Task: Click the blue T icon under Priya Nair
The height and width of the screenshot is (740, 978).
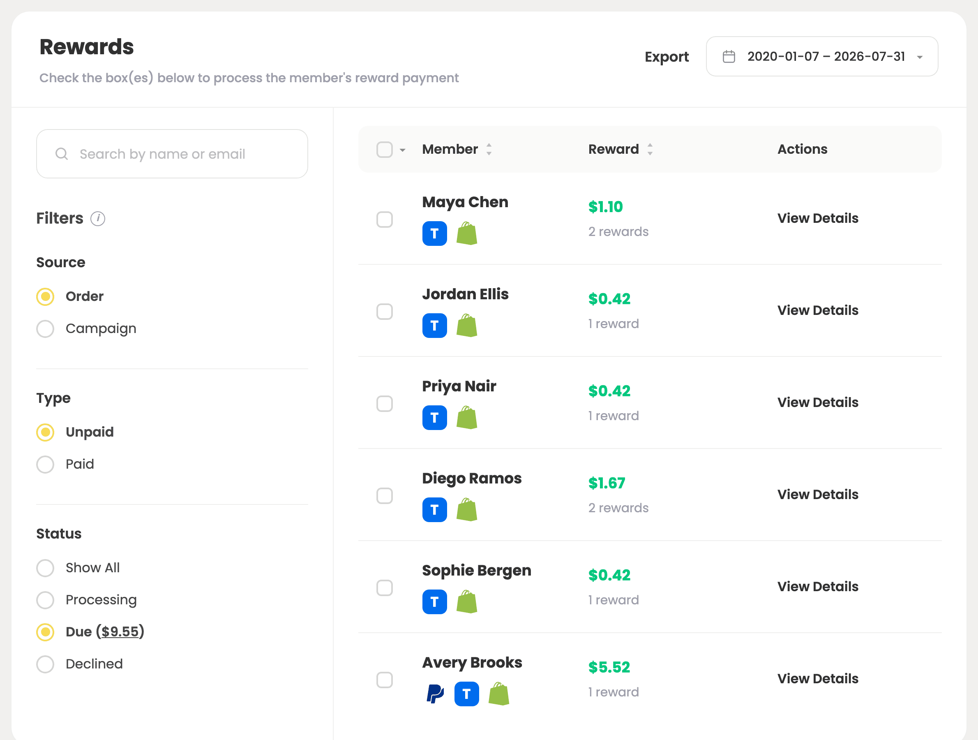Action: (434, 418)
